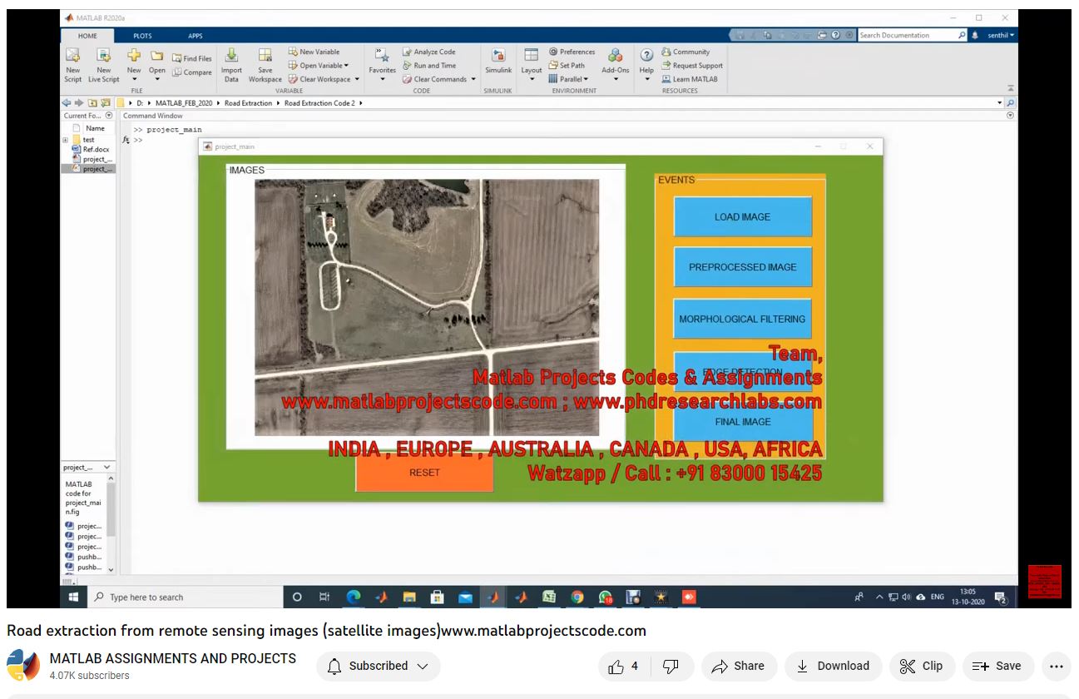The width and height of the screenshot is (1079, 699).
Task: Open the MATLAB ASSIGNMENTS AND PROJECTS channel
Action: (x=173, y=658)
